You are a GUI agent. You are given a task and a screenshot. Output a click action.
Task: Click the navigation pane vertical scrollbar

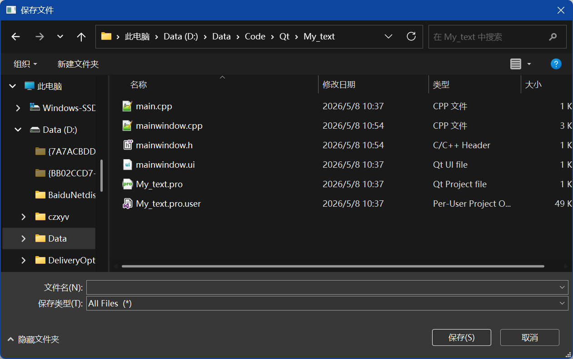click(101, 176)
